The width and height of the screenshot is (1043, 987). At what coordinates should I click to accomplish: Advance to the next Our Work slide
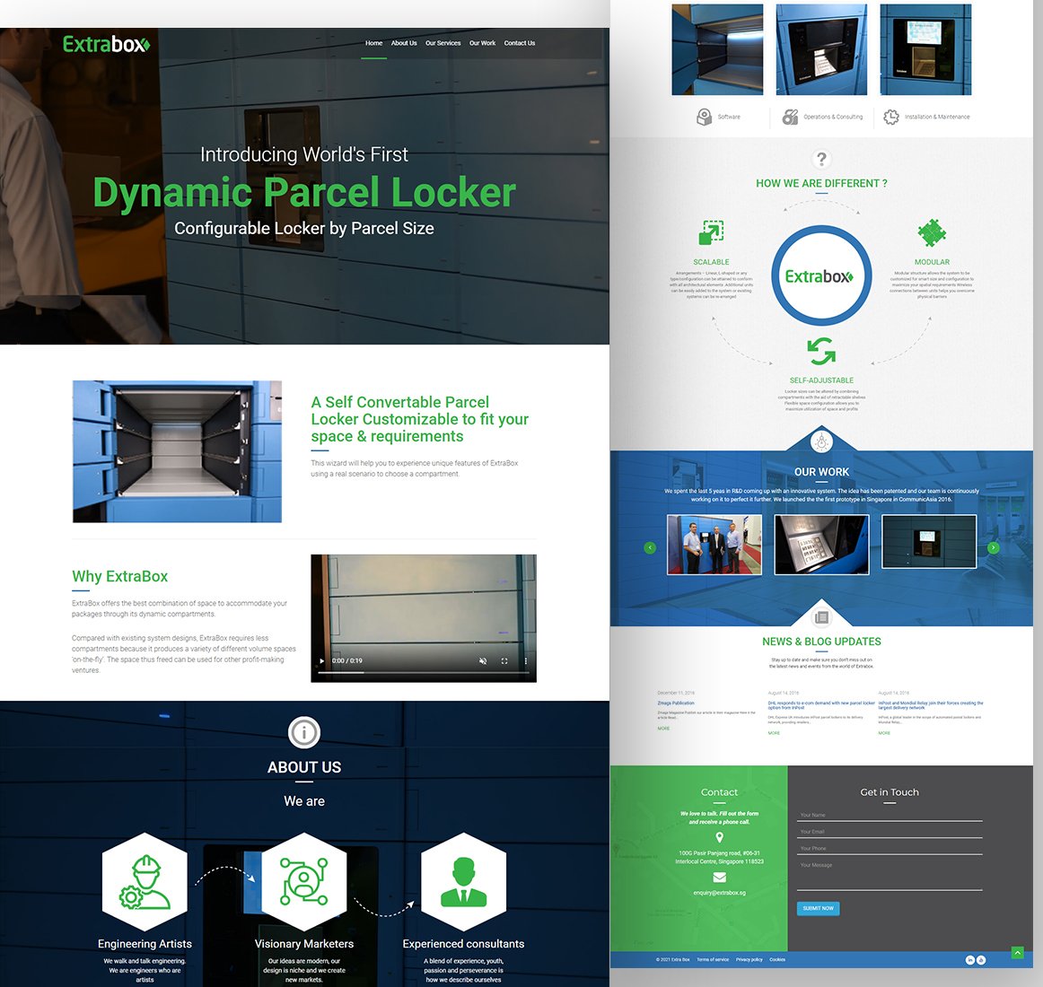coord(993,547)
